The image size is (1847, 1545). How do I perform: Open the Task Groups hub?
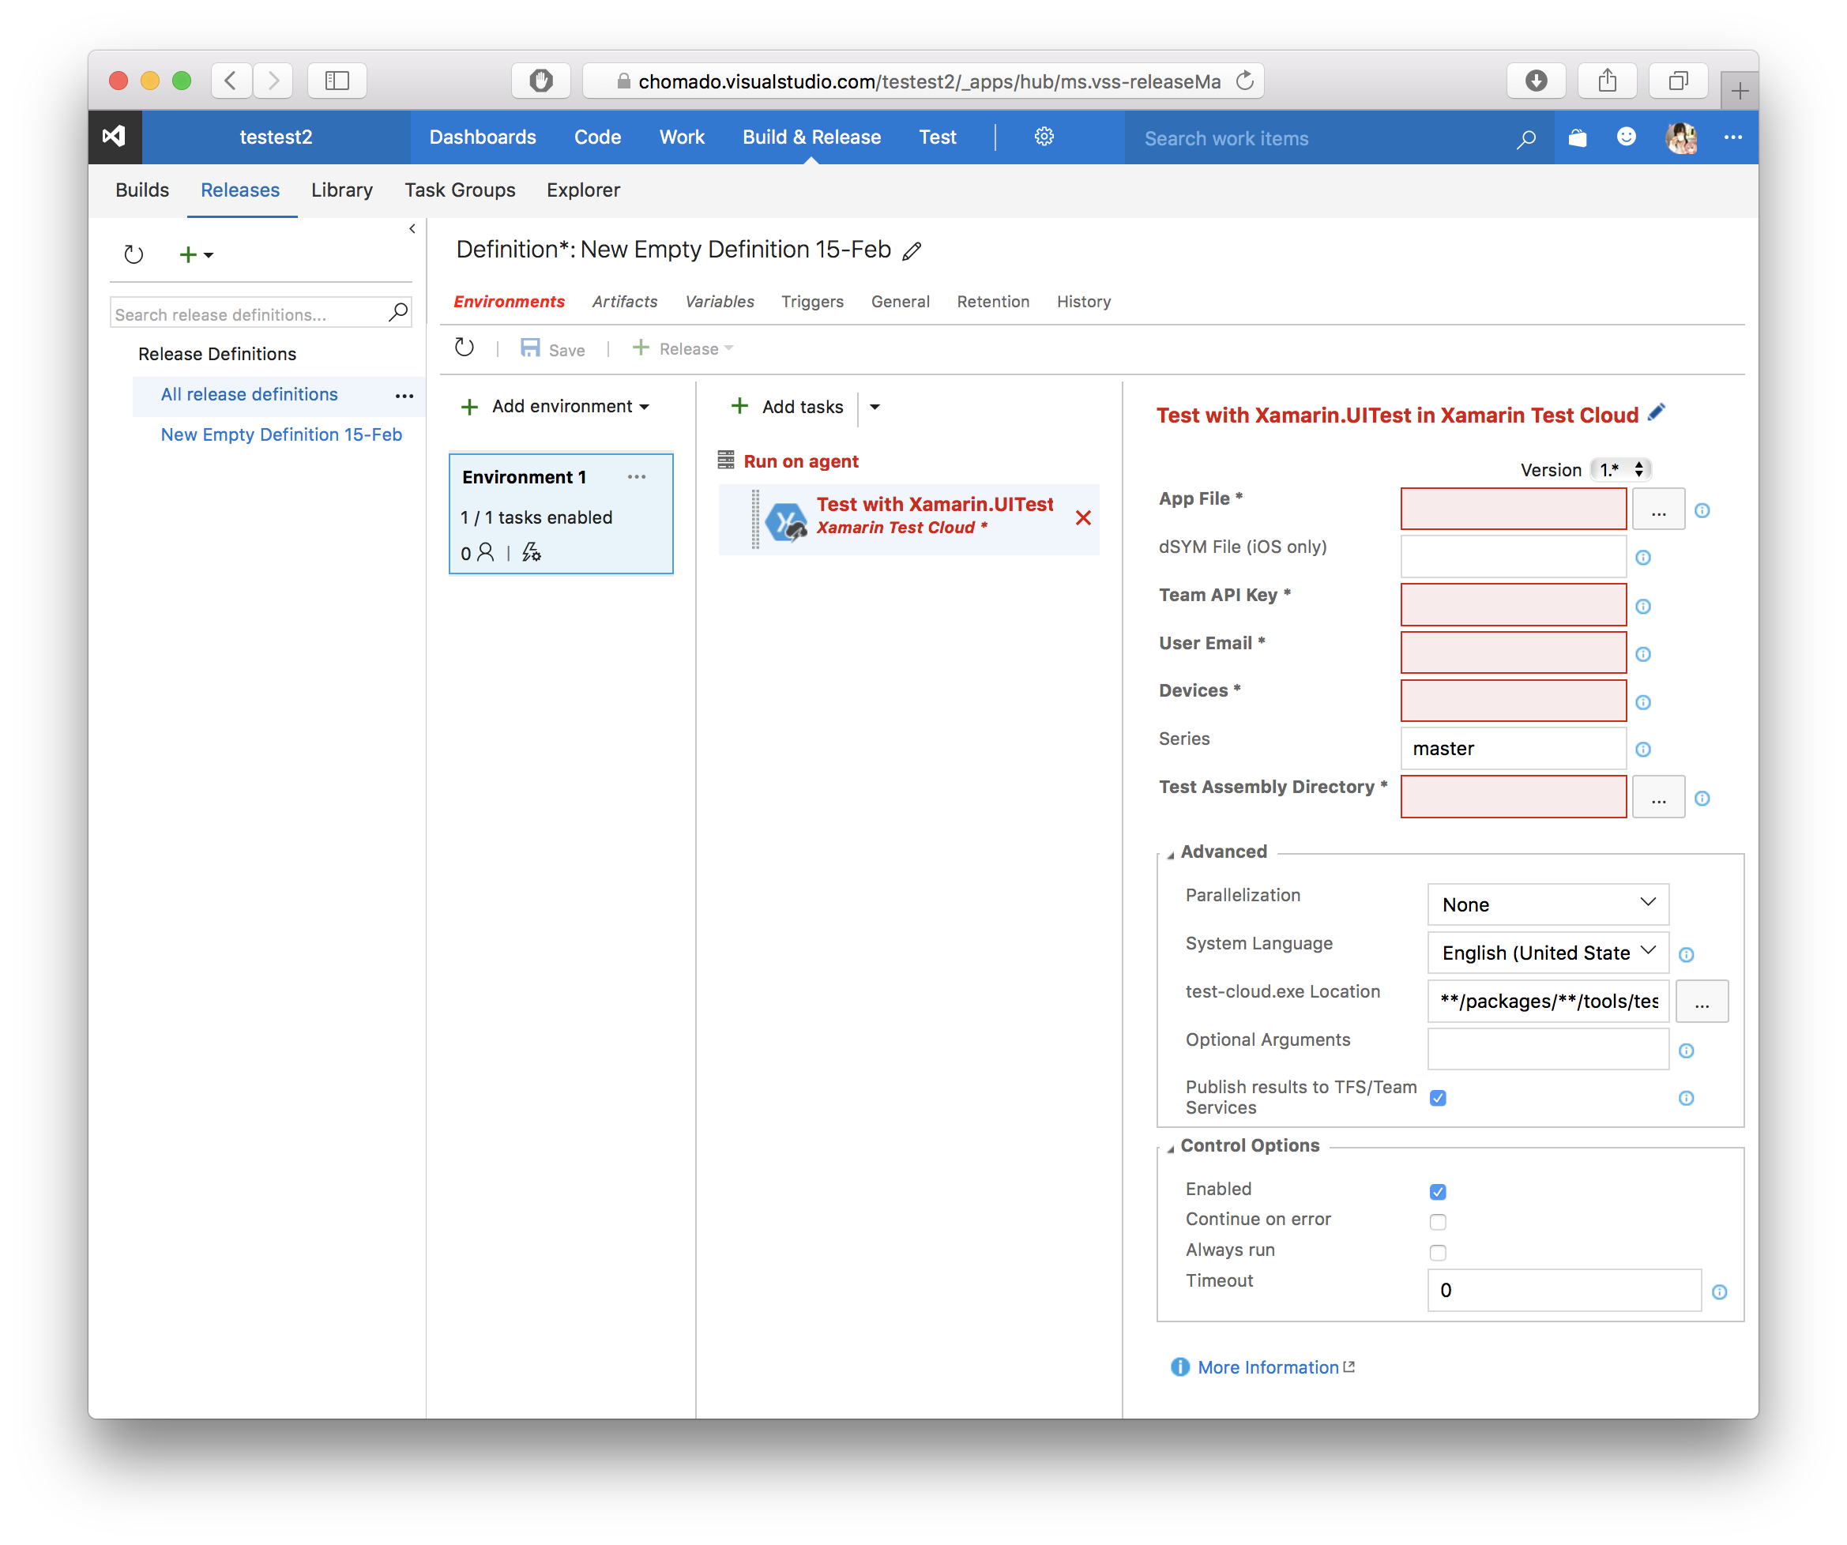coord(460,190)
